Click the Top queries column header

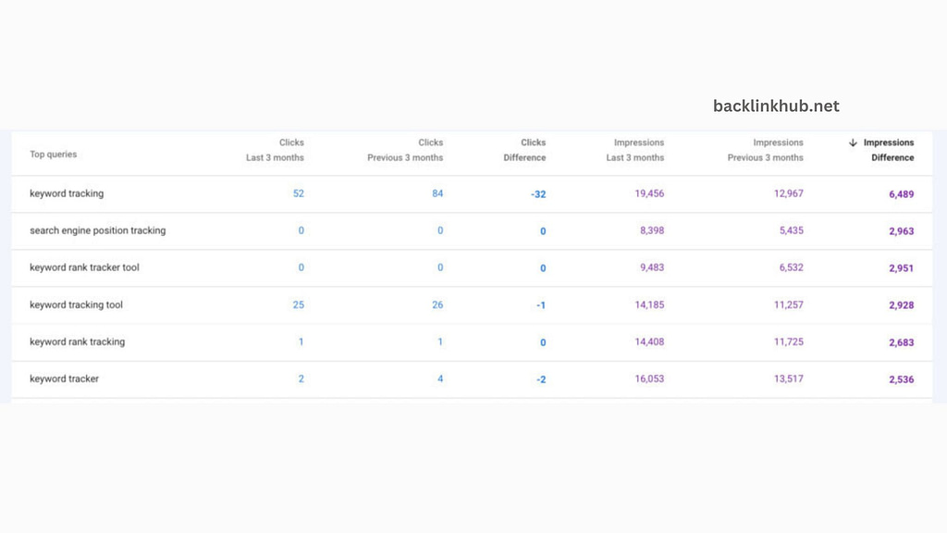[53, 155]
